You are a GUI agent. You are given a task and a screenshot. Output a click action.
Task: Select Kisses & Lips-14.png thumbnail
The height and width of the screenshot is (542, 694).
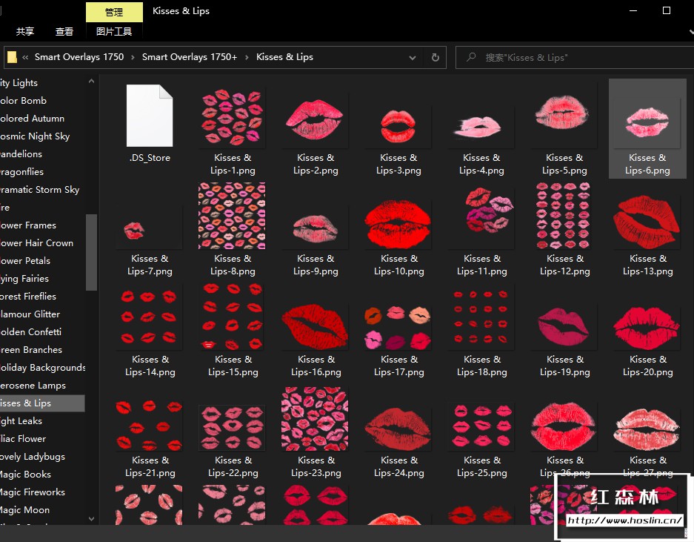tap(149, 317)
